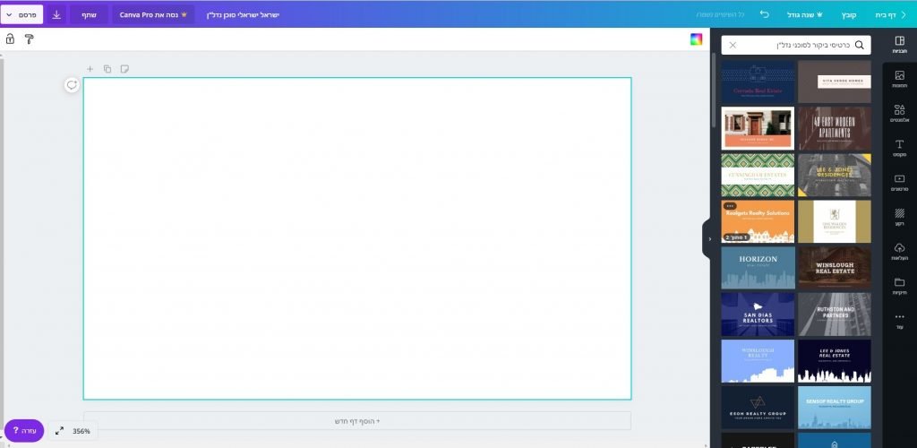917x448 pixels.
Task: Open the Text tool panel
Action: coord(899,148)
